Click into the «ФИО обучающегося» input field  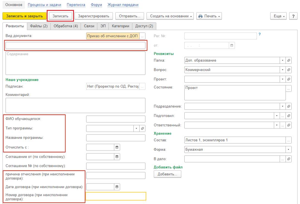click(x=116, y=119)
